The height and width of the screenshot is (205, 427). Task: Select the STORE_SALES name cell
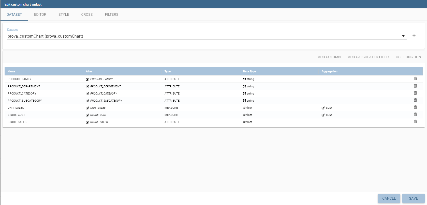tap(17, 122)
